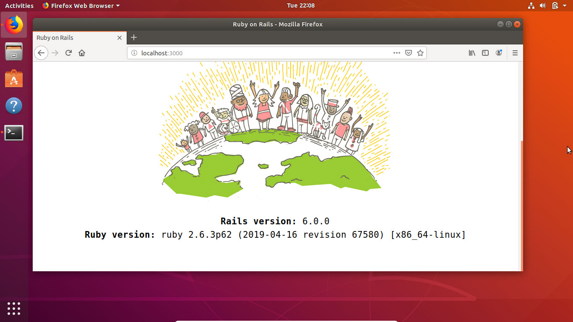
Task: Go to the Firefox home page
Action: (x=82, y=53)
